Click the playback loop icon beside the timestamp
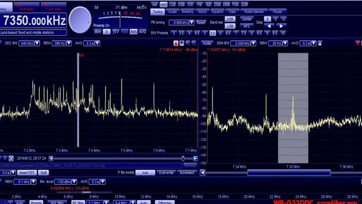362x204 pixels. tap(11, 159)
